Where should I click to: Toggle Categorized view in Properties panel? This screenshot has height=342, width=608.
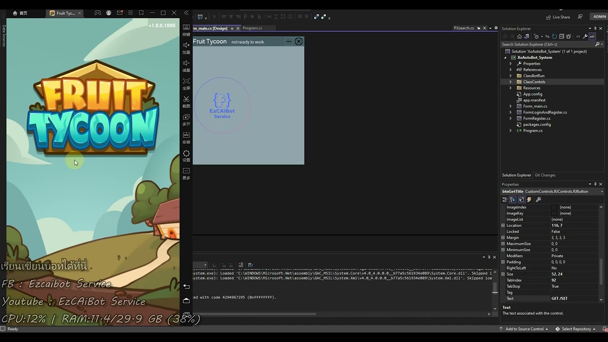505,199
